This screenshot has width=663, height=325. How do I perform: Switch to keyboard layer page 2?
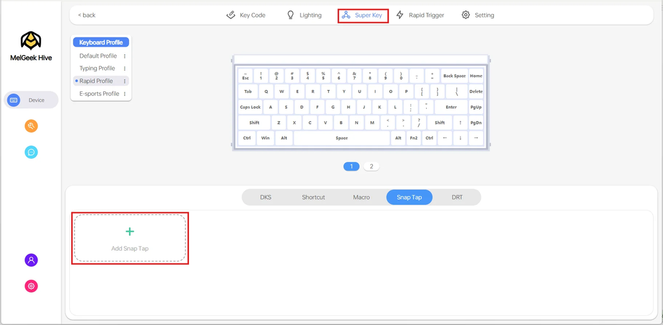(x=371, y=166)
